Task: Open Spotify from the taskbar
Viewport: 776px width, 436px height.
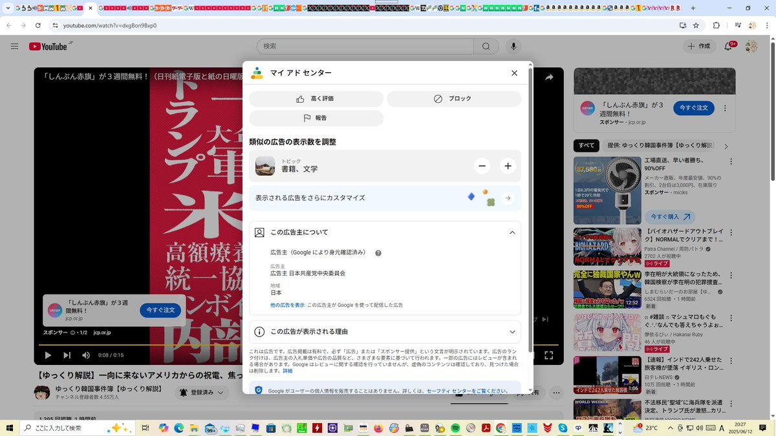Action: (455, 428)
